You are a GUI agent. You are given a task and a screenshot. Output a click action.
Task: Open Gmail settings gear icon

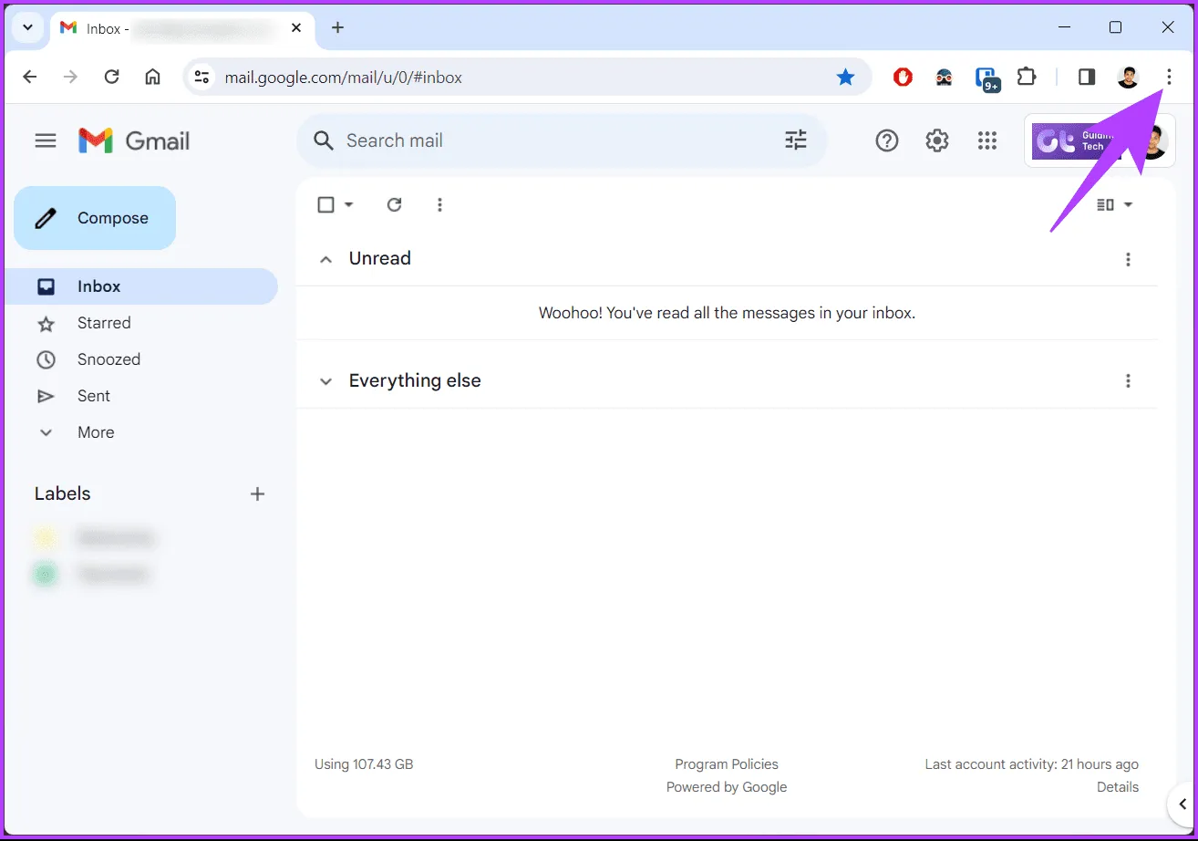(937, 140)
